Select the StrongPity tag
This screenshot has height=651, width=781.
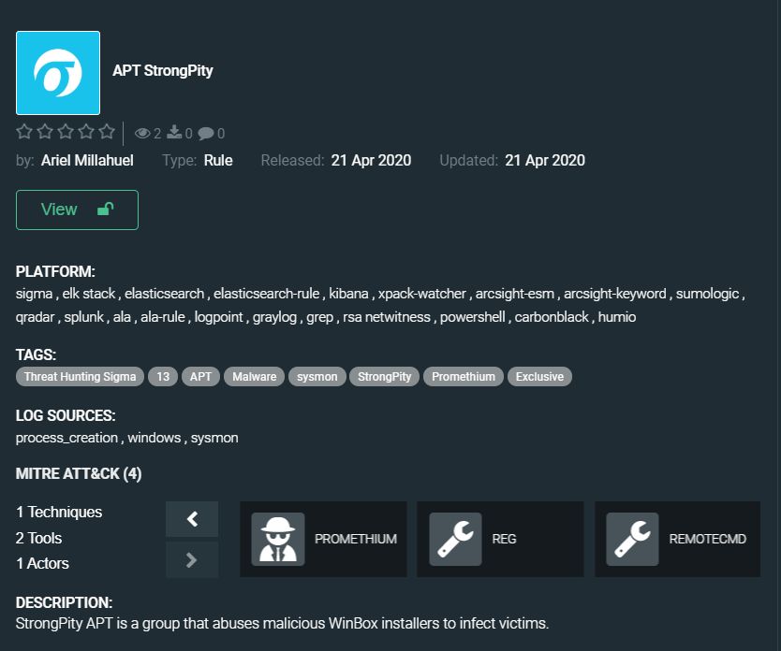click(385, 376)
